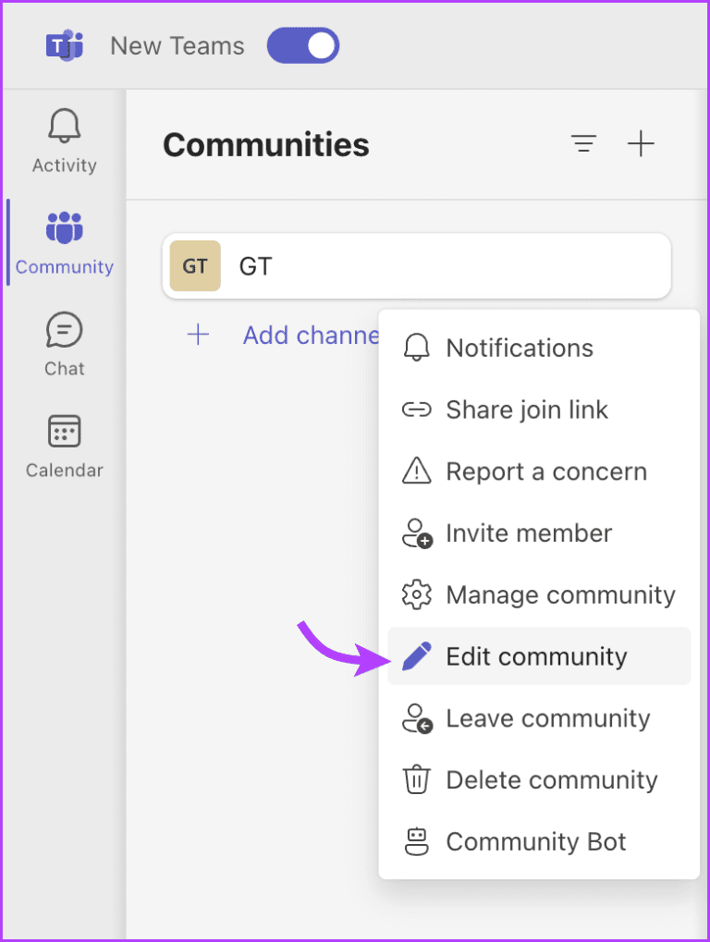This screenshot has height=942, width=710.
Task: Click the Manage community gear icon
Action: [x=417, y=594]
